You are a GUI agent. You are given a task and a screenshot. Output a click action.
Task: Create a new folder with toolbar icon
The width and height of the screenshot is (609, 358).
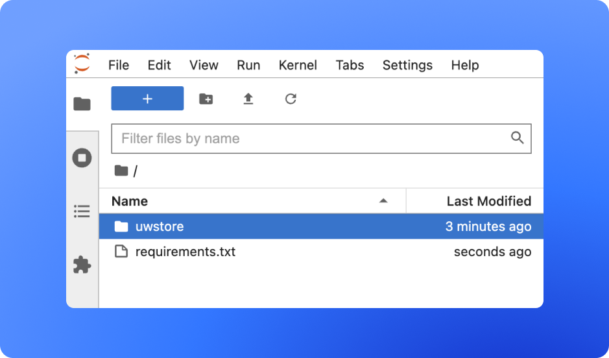point(206,99)
